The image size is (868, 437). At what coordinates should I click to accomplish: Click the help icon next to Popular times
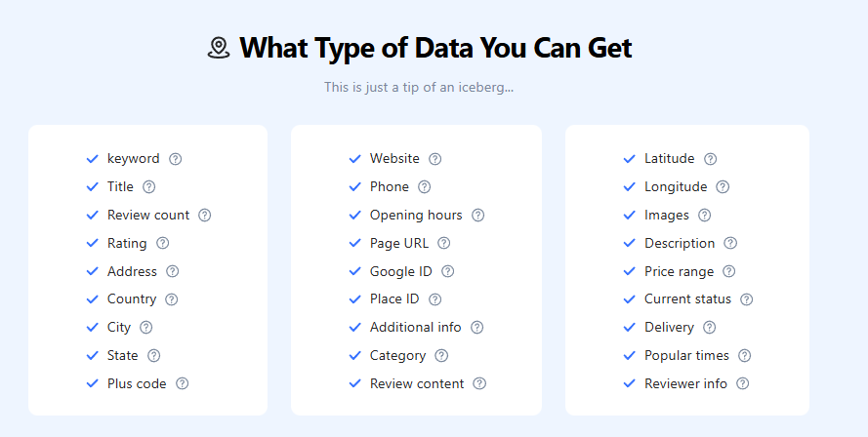click(x=745, y=356)
